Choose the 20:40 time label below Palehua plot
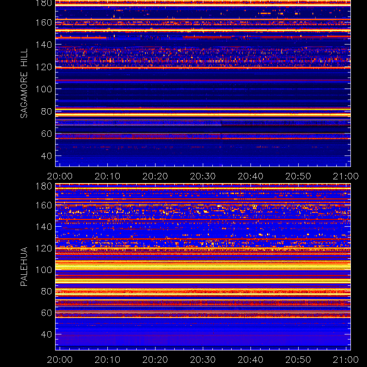Viewport: 367px width, 367px height. click(x=250, y=360)
